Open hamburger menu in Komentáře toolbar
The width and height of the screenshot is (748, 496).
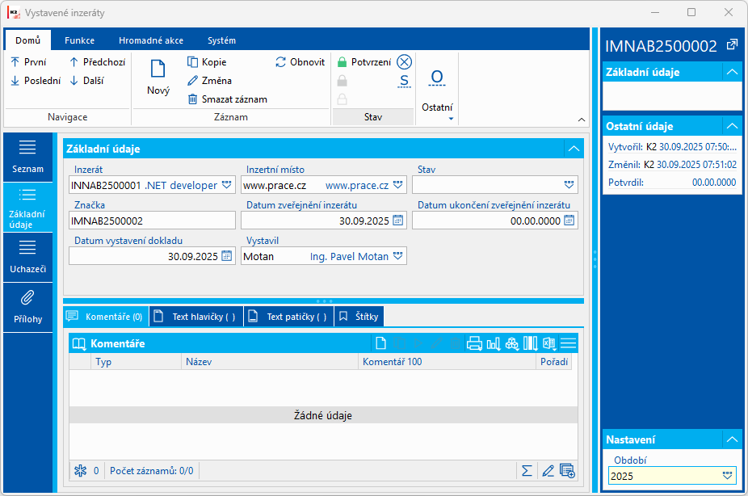tap(568, 343)
